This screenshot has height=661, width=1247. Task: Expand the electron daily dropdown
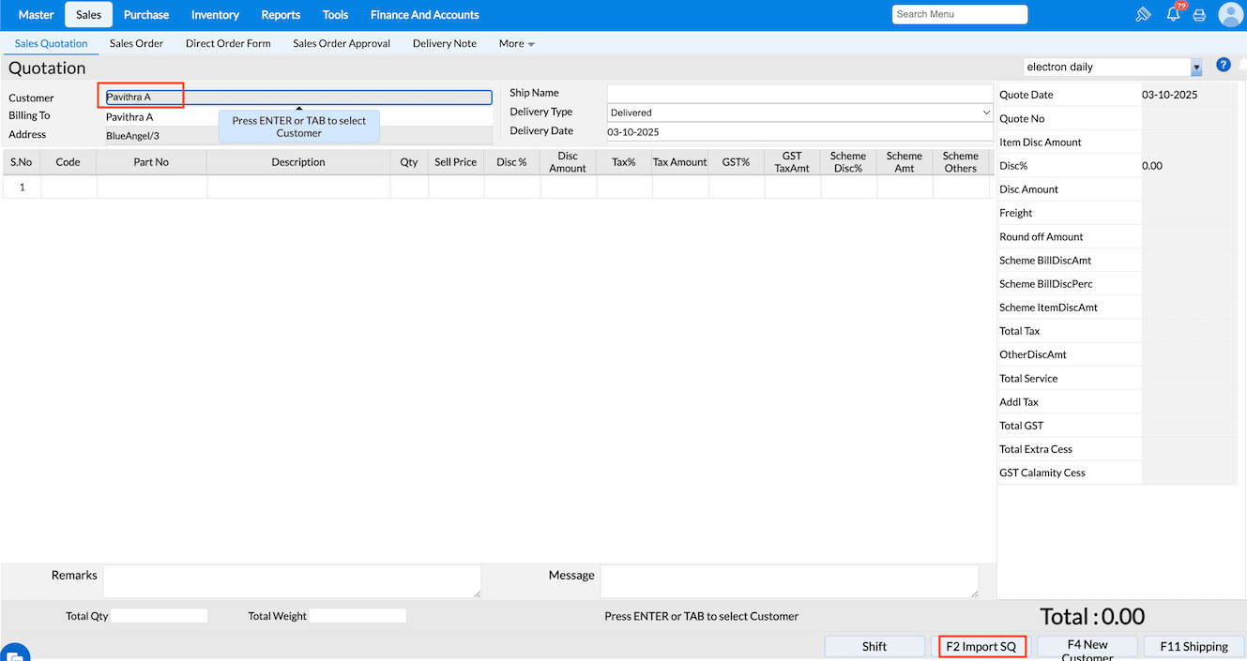tap(1196, 68)
